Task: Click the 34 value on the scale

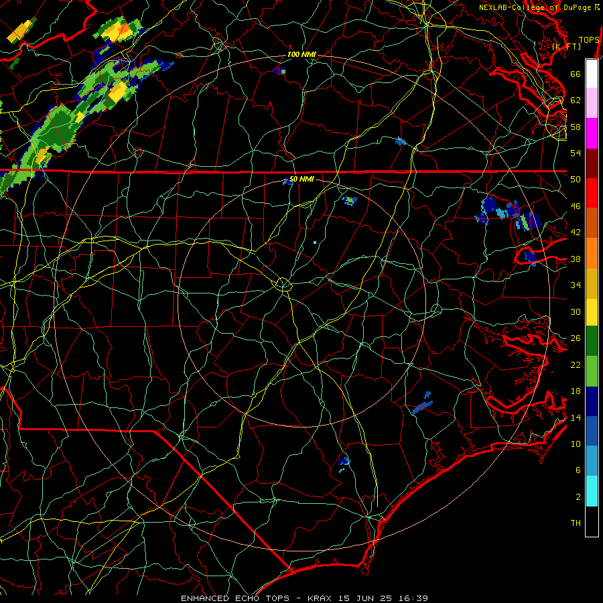Action: coord(576,285)
